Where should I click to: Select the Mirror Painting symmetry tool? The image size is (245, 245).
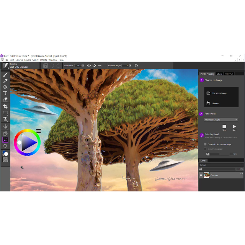pos(5,126)
